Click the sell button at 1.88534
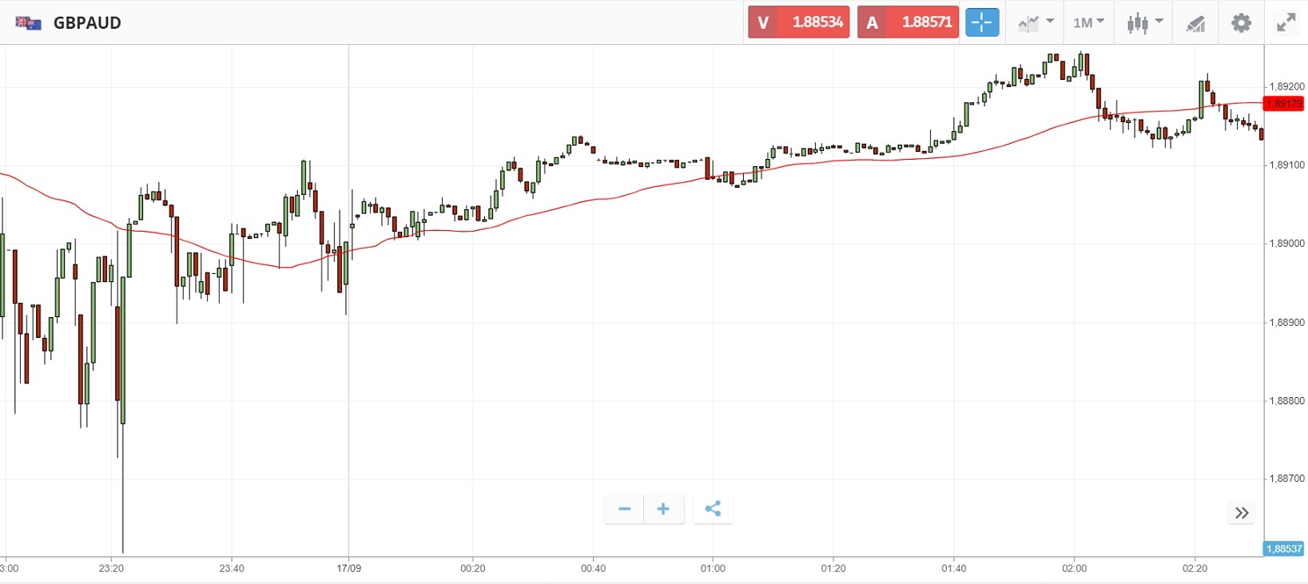The image size is (1308, 584). 798,22
